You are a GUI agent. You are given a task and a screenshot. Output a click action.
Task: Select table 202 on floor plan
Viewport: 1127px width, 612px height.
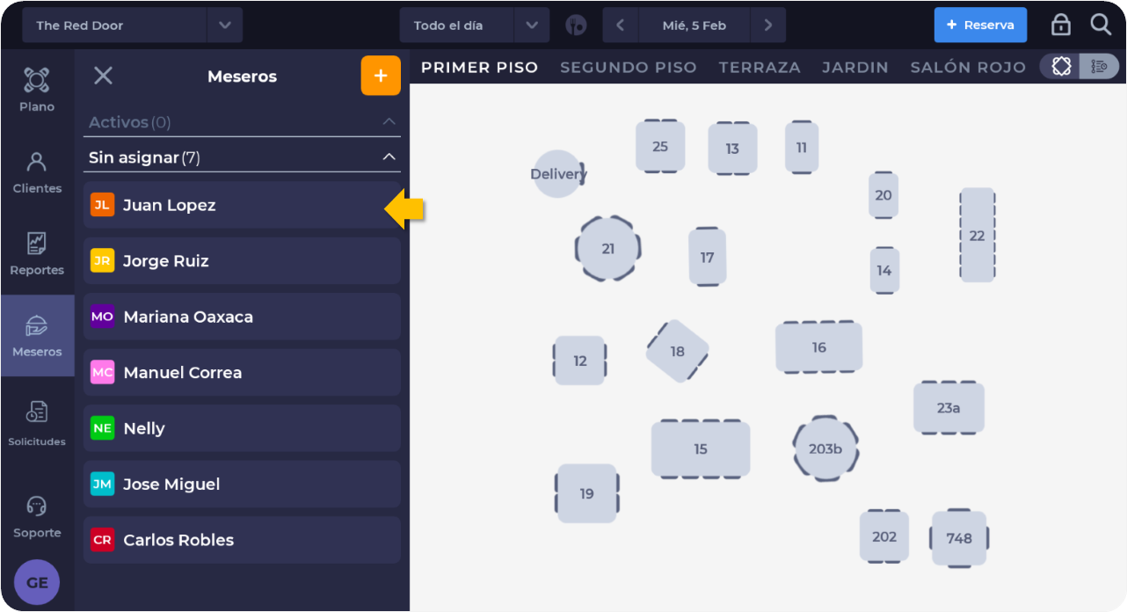(883, 536)
